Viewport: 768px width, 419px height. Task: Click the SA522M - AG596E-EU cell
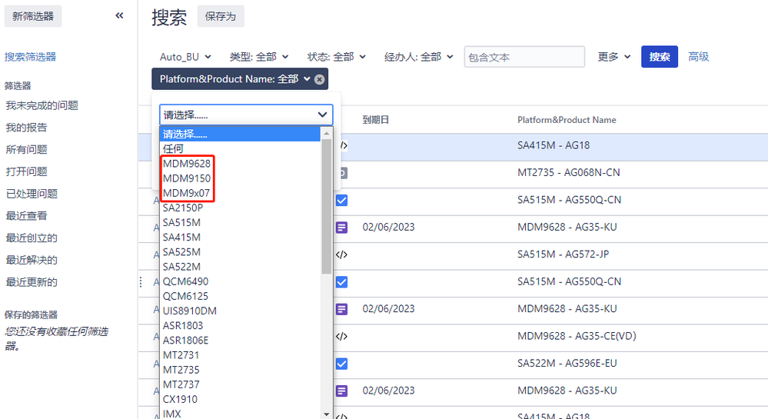tap(567, 364)
